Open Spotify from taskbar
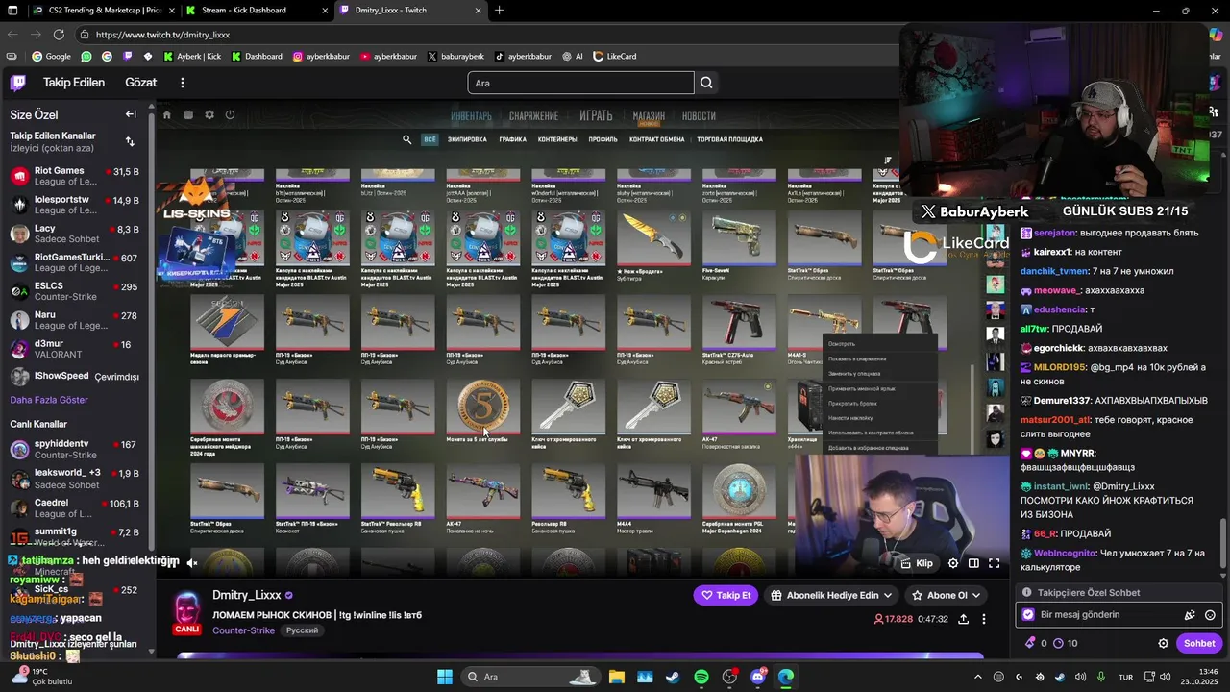This screenshot has width=1230, height=692. click(x=701, y=677)
